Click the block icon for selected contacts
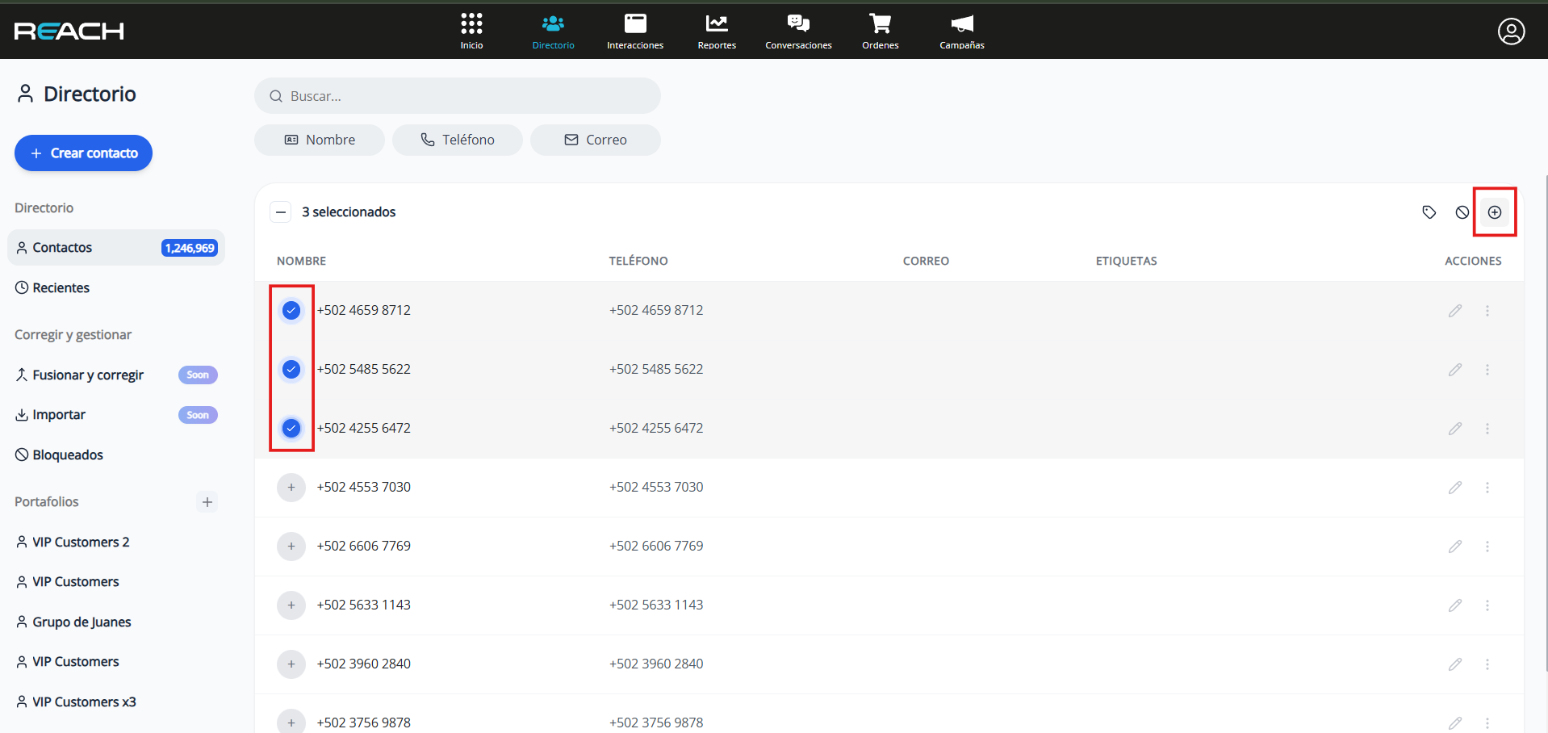 [1462, 212]
